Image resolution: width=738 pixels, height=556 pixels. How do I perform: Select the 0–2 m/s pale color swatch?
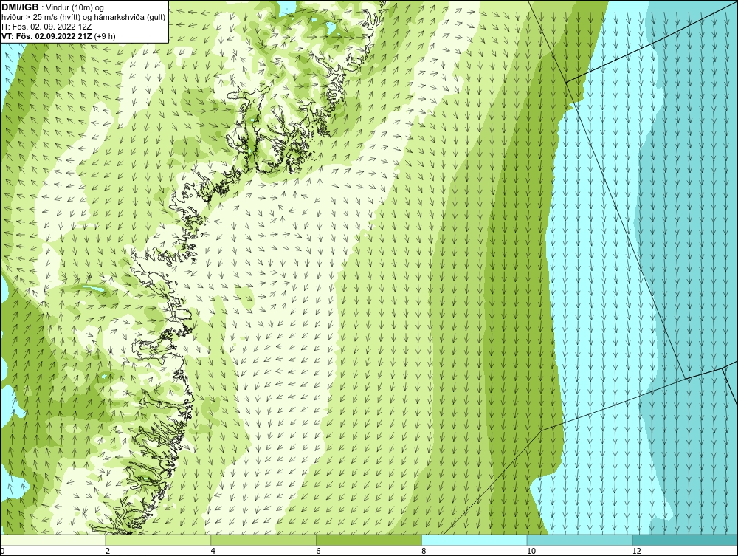[52, 540]
